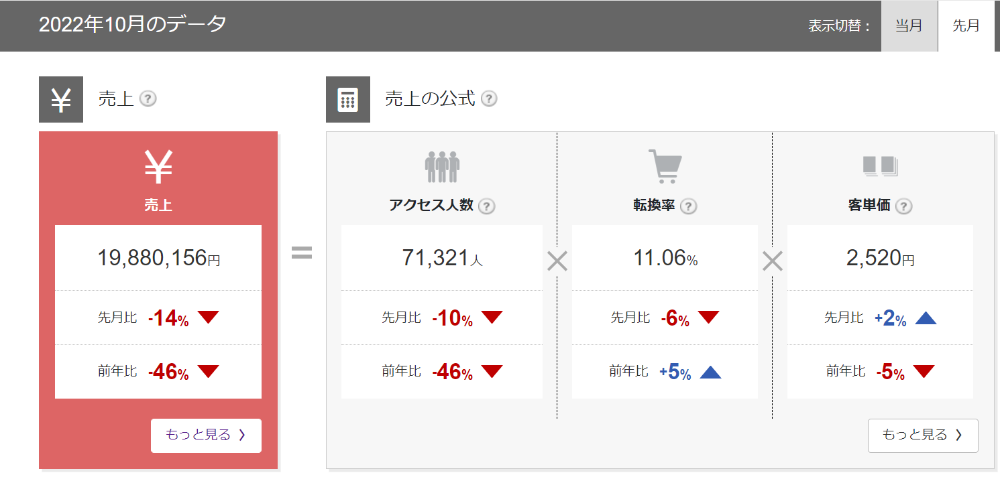Click the help icon next to 転換率
This screenshot has width=1000, height=479.
pos(688,206)
